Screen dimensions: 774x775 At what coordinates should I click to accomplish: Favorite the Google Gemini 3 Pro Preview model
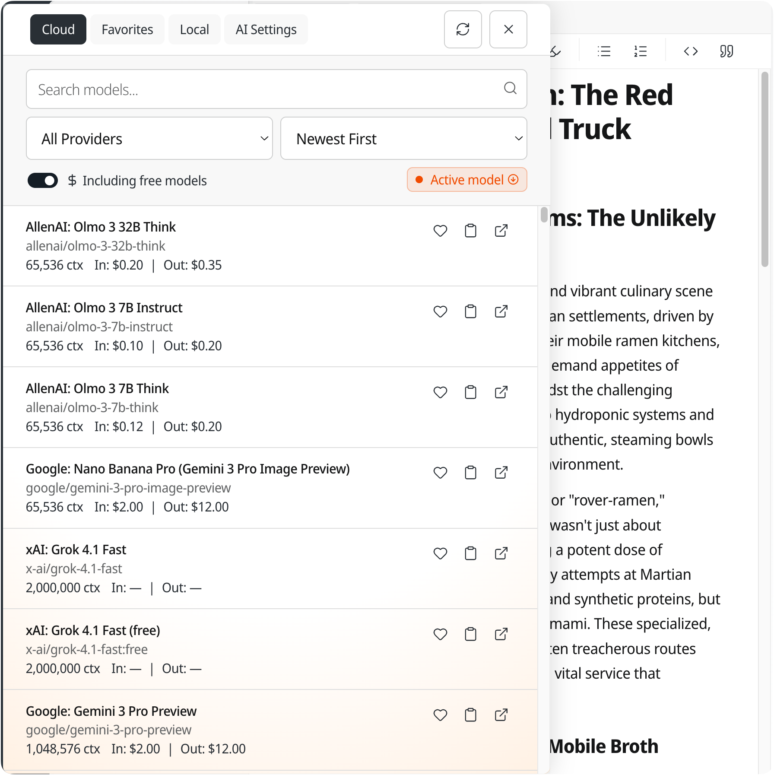[x=440, y=715]
